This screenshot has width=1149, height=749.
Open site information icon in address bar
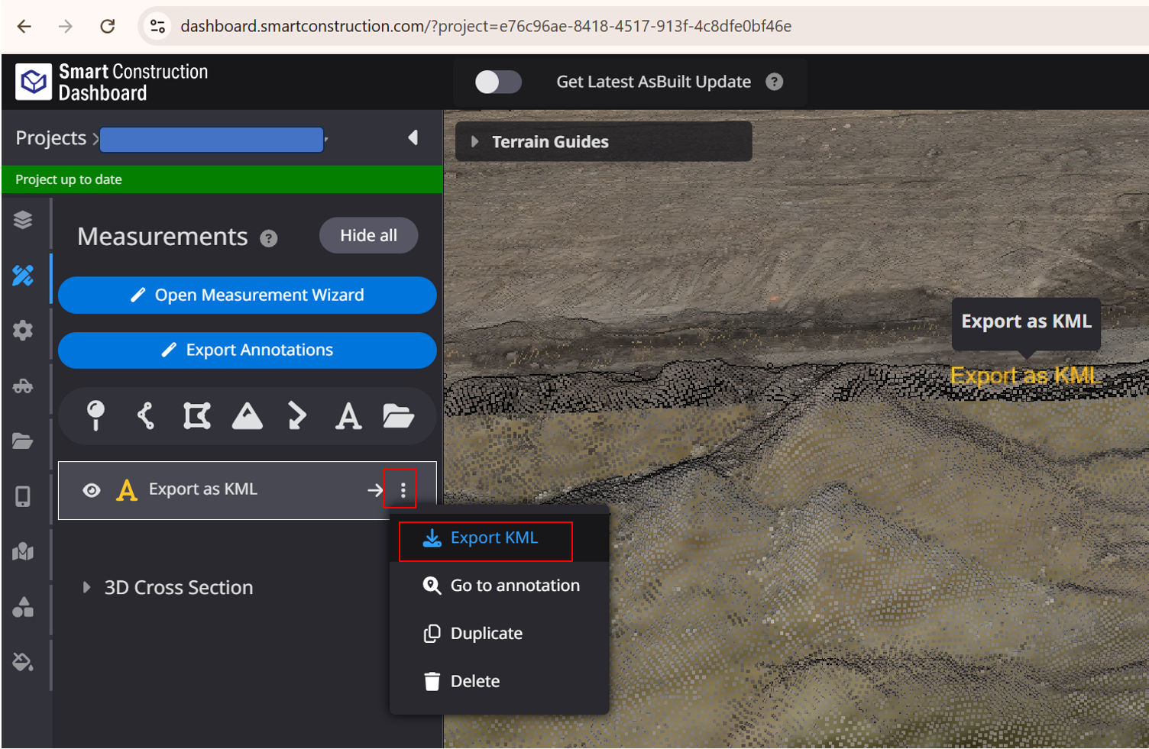[x=157, y=26]
